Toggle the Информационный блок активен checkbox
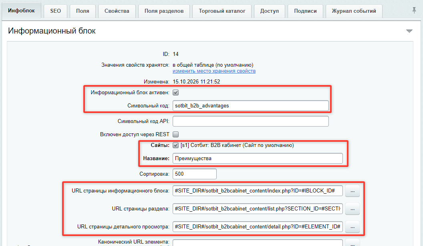Viewport: 423px width, 246px height. 175,93
